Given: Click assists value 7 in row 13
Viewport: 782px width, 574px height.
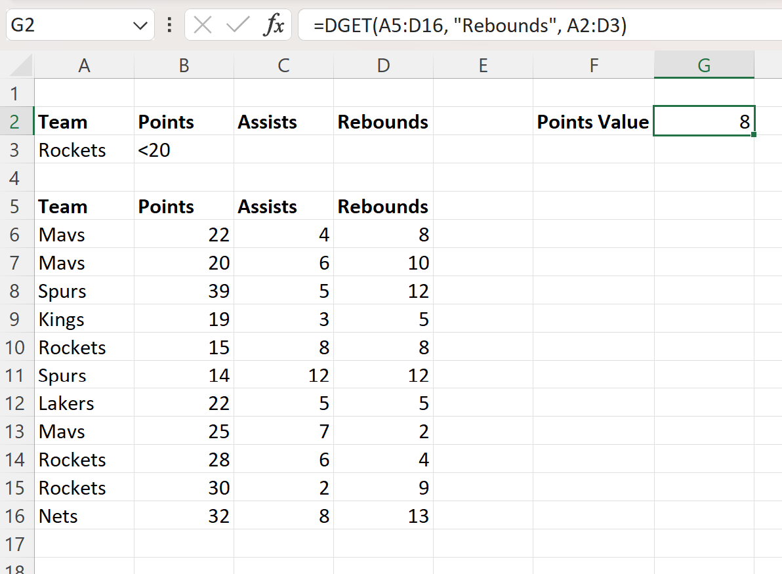Looking at the screenshot, I should click(x=283, y=432).
